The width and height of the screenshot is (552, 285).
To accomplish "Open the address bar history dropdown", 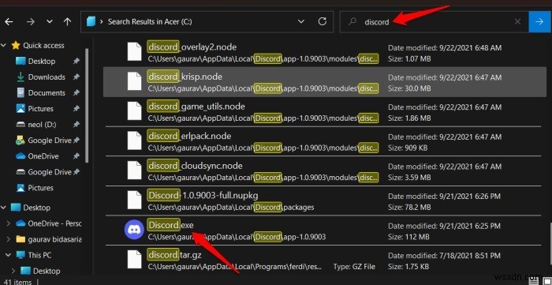I will coord(301,22).
